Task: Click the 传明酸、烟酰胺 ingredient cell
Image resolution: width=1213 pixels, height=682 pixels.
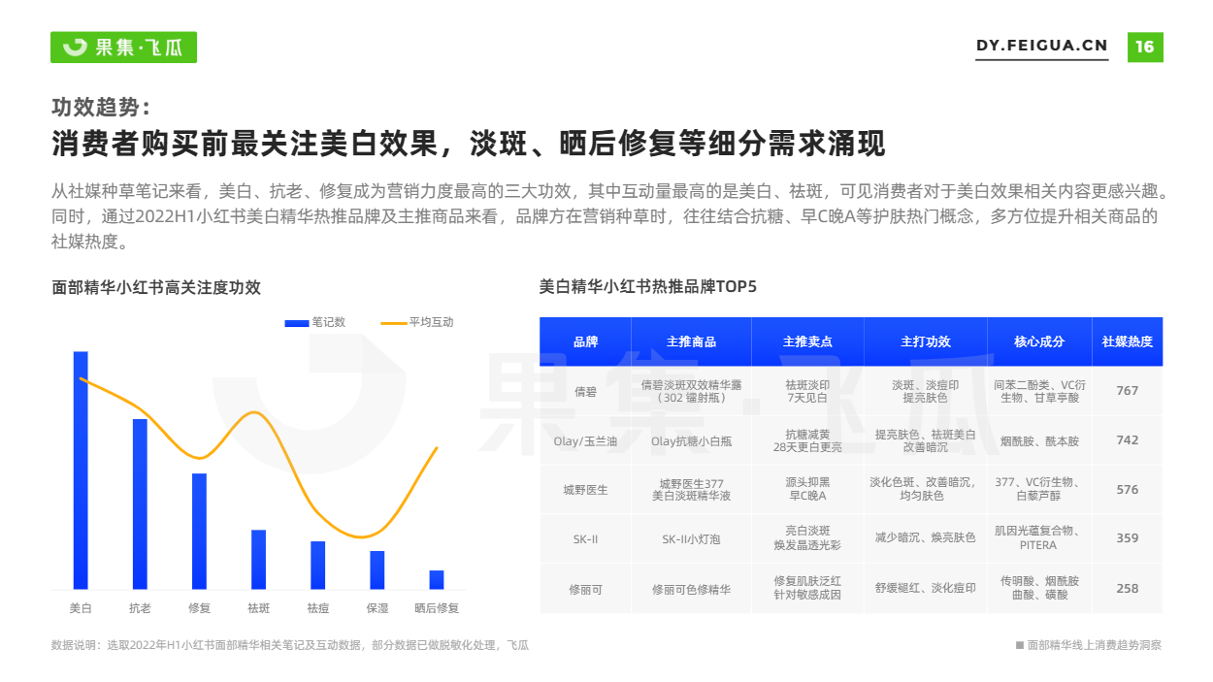Action: click(1039, 589)
